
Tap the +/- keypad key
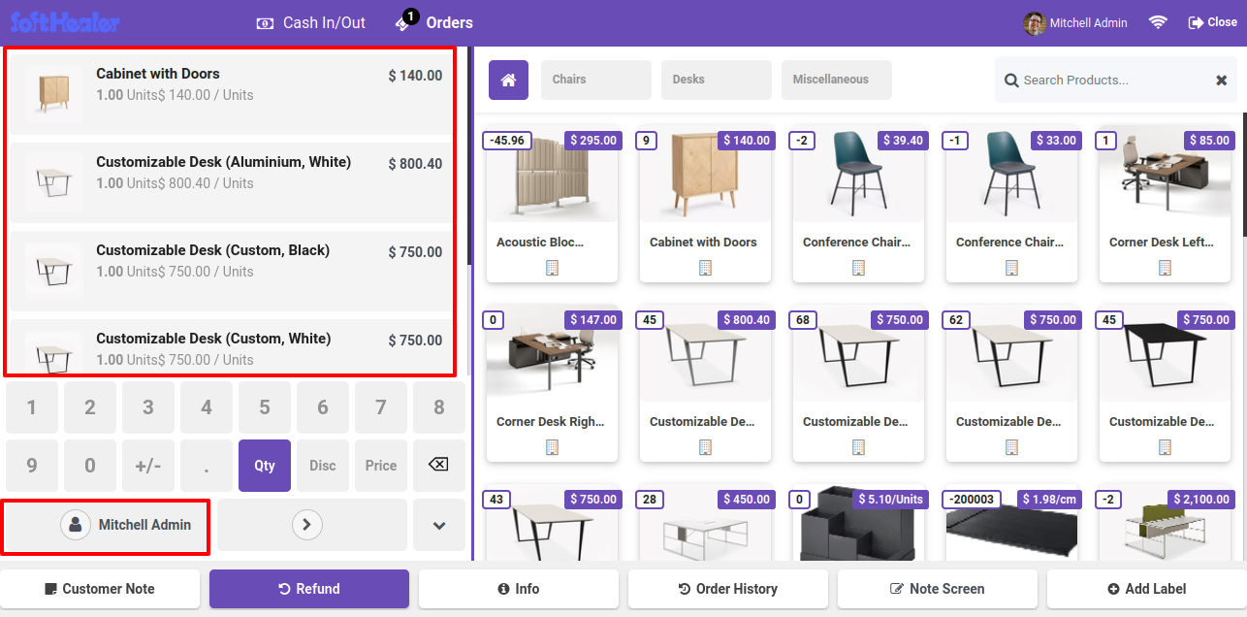pyautogui.click(x=148, y=466)
